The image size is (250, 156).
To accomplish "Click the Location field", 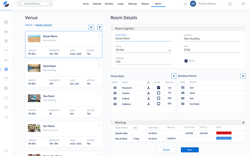I will (x=212, y=39).
